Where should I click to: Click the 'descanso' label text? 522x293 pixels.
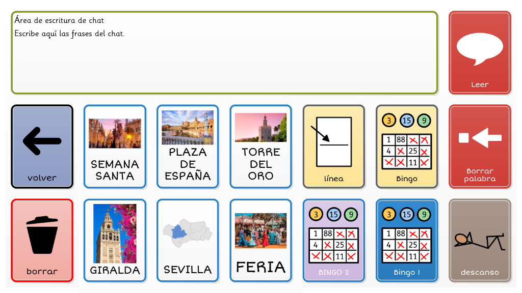(480, 272)
